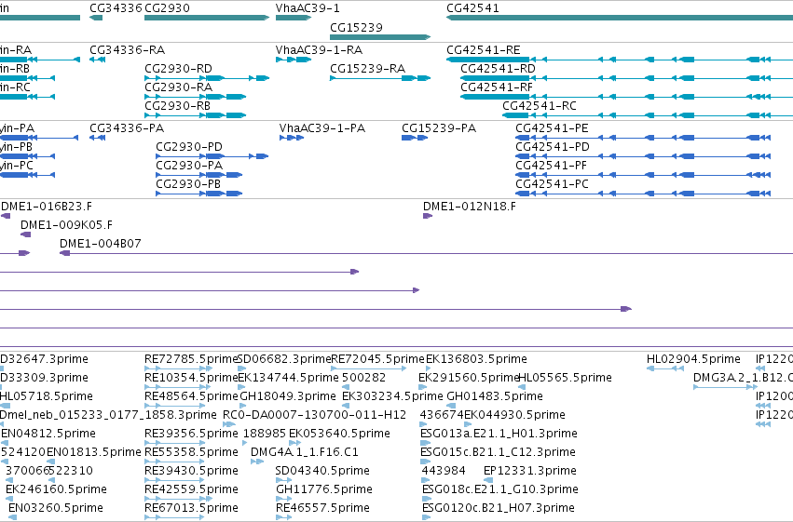Screen dimensions: 793x522
Task: Click protein CG2930-PD label
Action: [x=188, y=147]
